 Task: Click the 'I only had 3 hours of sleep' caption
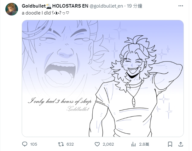[x=60, y=101]
